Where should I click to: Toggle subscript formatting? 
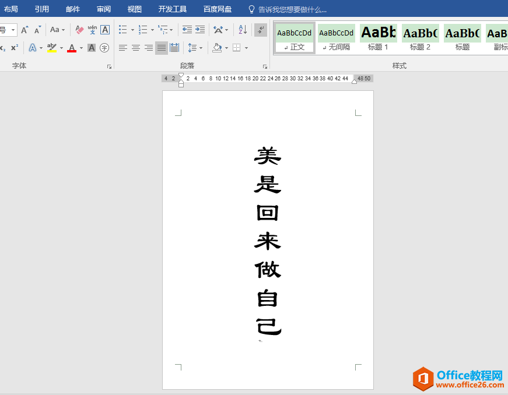(x=3, y=48)
